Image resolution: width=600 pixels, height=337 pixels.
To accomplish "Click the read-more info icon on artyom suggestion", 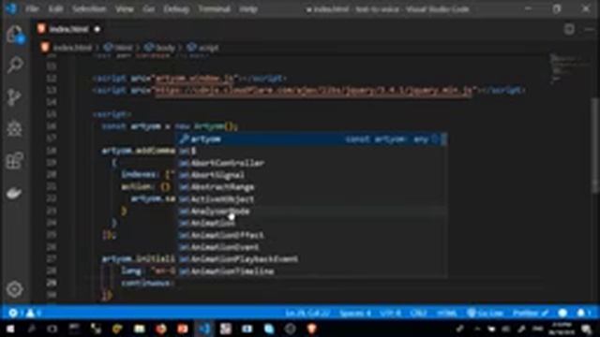I will pos(434,139).
